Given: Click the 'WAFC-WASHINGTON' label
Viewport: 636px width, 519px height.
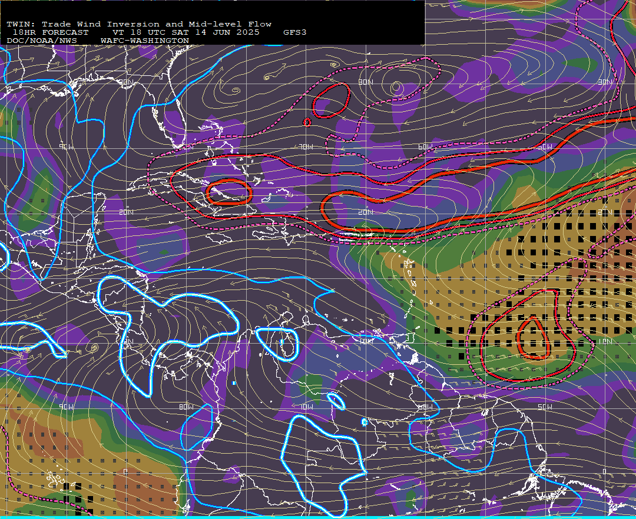Looking at the screenshot, I should point(144,41).
